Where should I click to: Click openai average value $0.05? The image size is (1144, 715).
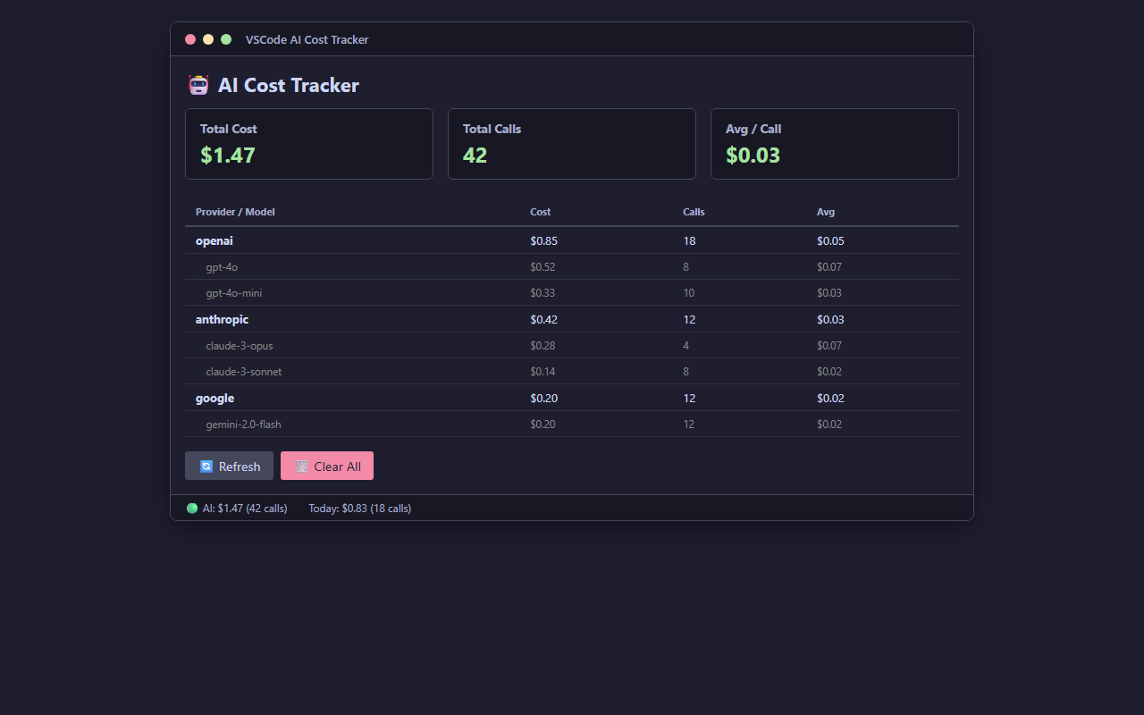click(830, 241)
